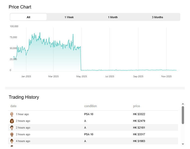Image resolution: width=190 pixels, height=149 pixels.
Task: Click avatar of HK $2479 trade row
Action: pyautogui.click(x=12, y=121)
